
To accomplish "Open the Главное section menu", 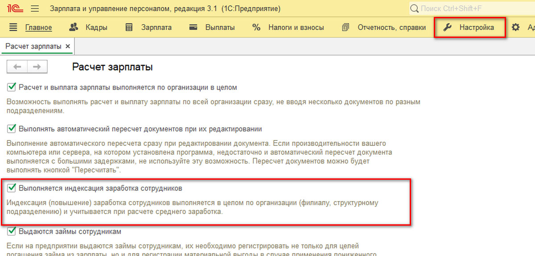I will 38,27.
